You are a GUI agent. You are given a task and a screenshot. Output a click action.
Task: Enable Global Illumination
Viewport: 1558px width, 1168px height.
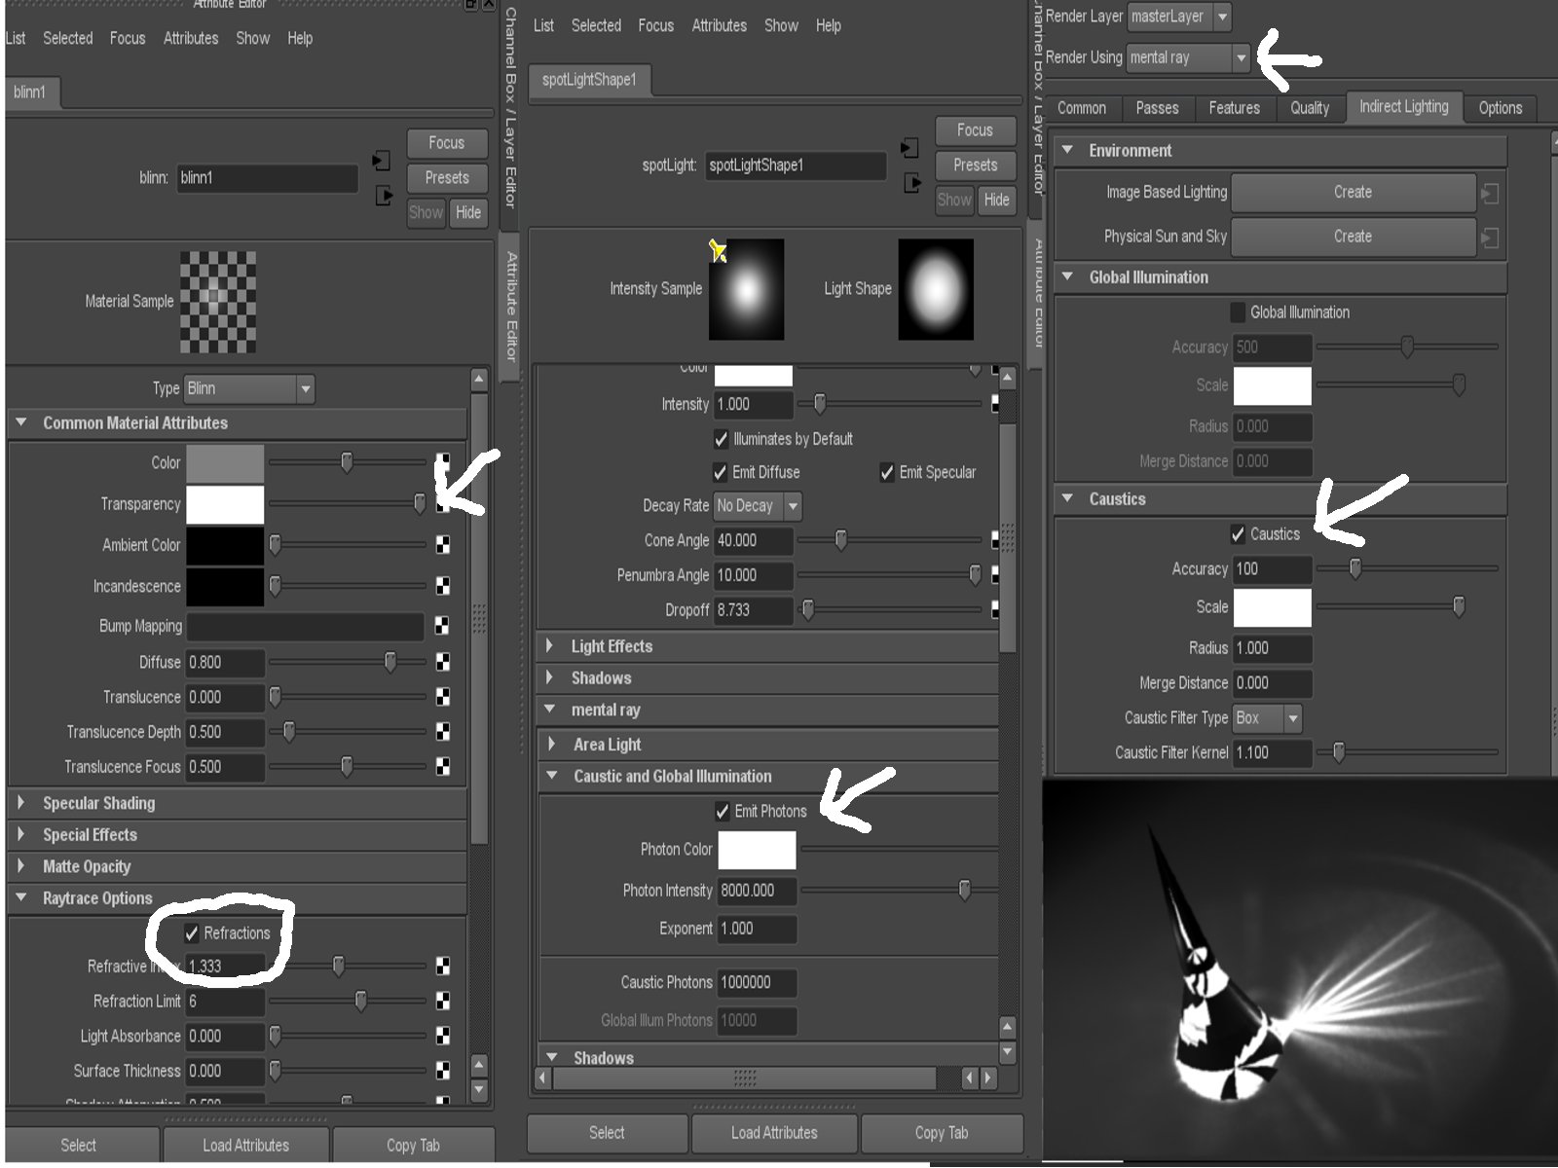1238,312
